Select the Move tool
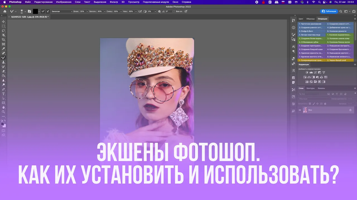This screenshot has height=200, width=357. coord(4,22)
